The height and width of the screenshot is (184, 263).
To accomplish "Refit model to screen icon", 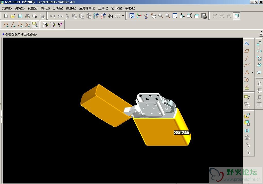I will (x=175, y=16).
